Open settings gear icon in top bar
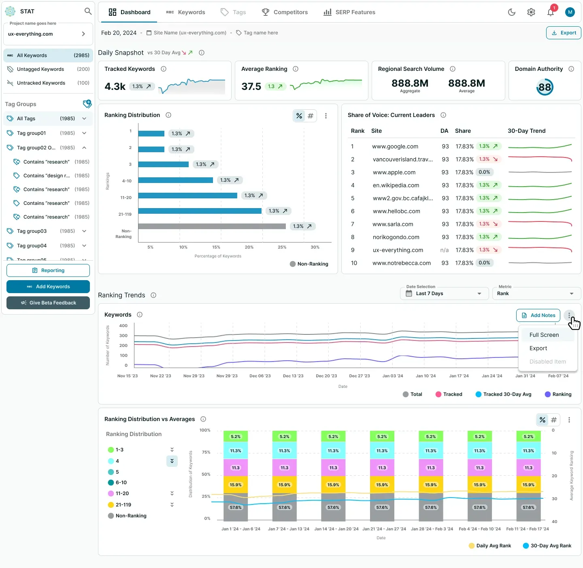Viewport: 583px width, 568px height. point(531,12)
